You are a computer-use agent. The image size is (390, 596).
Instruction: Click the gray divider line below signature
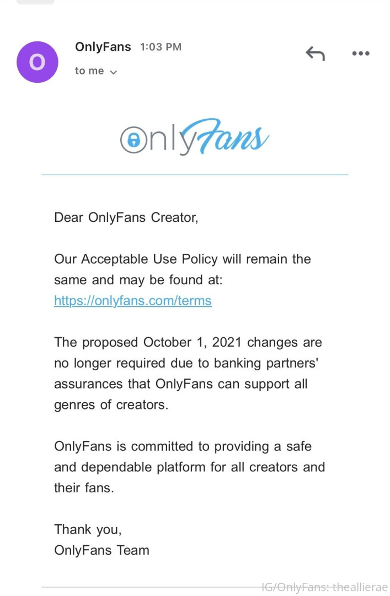[149, 587]
